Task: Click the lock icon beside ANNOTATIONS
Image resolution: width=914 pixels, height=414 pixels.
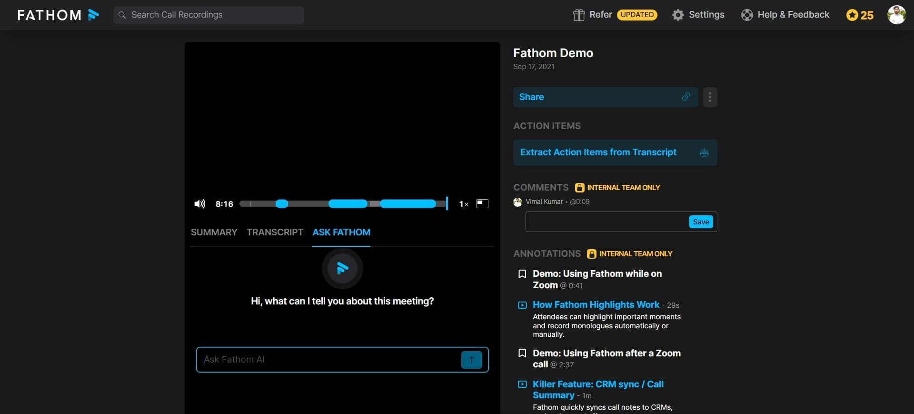Action: coord(591,254)
